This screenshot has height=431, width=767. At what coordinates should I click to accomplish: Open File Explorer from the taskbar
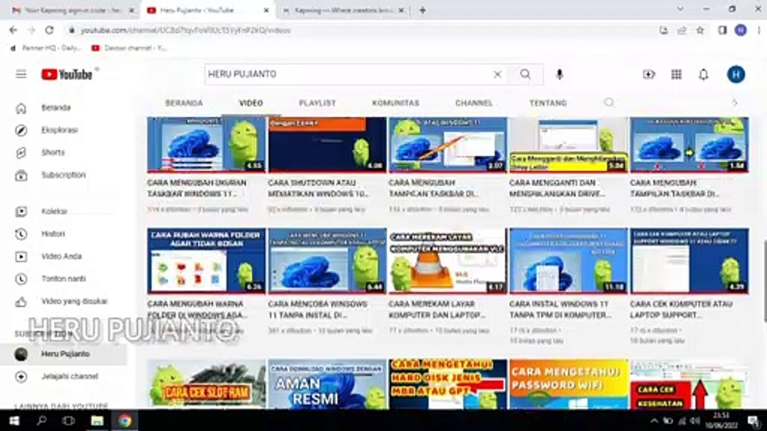(97, 420)
